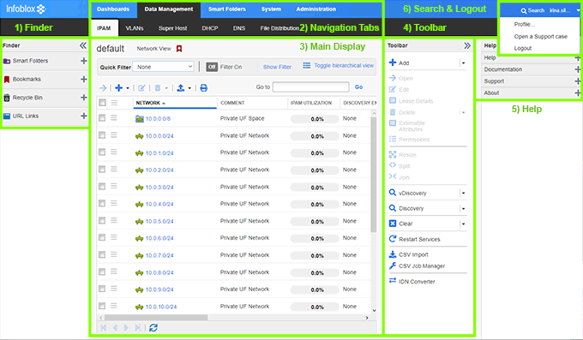Click the Restart Services toolbar icon
This screenshot has height=340, width=583.
click(x=393, y=239)
